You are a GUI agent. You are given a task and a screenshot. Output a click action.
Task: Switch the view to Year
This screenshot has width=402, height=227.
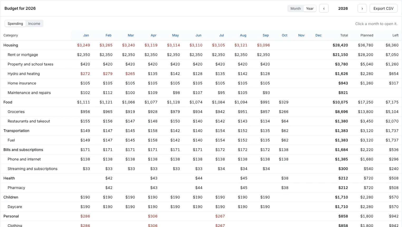coord(310,8)
